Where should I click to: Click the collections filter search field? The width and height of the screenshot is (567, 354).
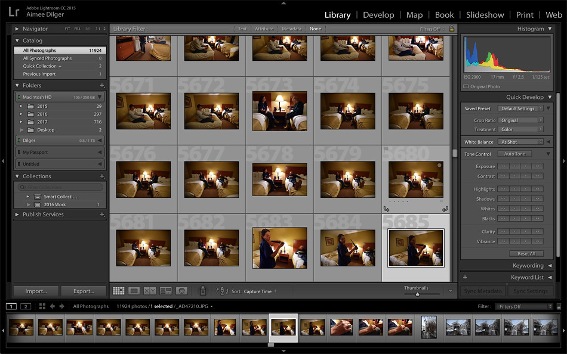60,187
